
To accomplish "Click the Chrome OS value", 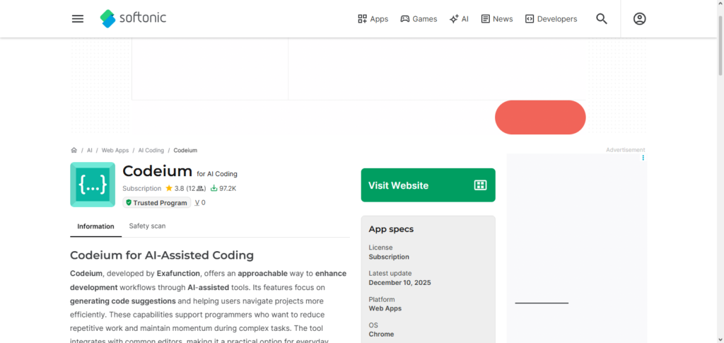I will [x=381, y=335].
